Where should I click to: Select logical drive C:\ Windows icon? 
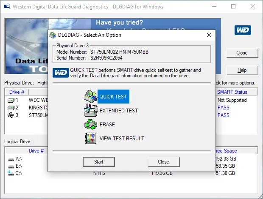click(11, 173)
